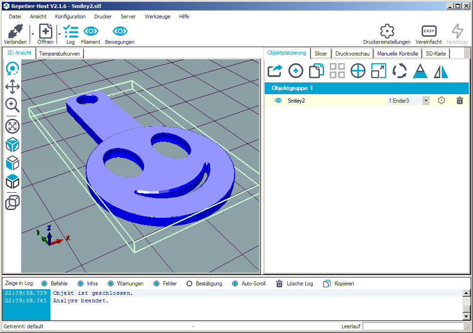Click the mirror object icon

click(441, 71)
